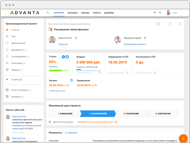Click Перевести на следующий этап link
The image size is (190, 143).
pyautogui.click(x=97, y=122)
